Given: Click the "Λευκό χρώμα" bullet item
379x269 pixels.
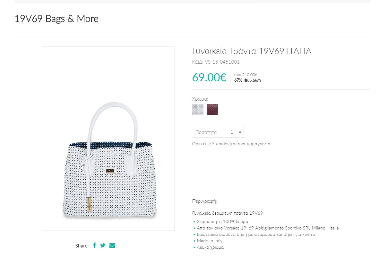Looking at the screenshot, I should tap(210, 247).
